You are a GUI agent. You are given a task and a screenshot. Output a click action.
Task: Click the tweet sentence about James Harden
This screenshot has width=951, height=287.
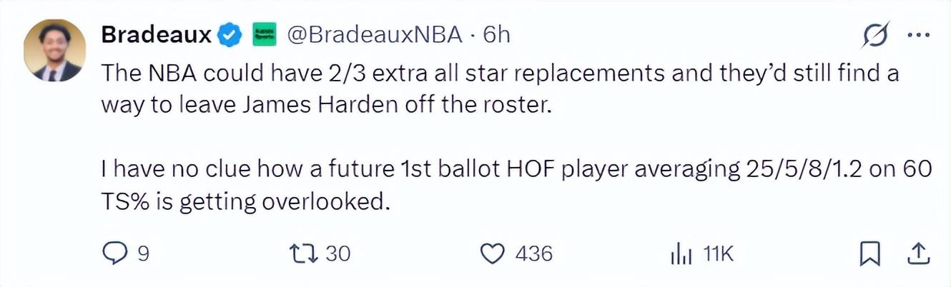pos(499,87)
